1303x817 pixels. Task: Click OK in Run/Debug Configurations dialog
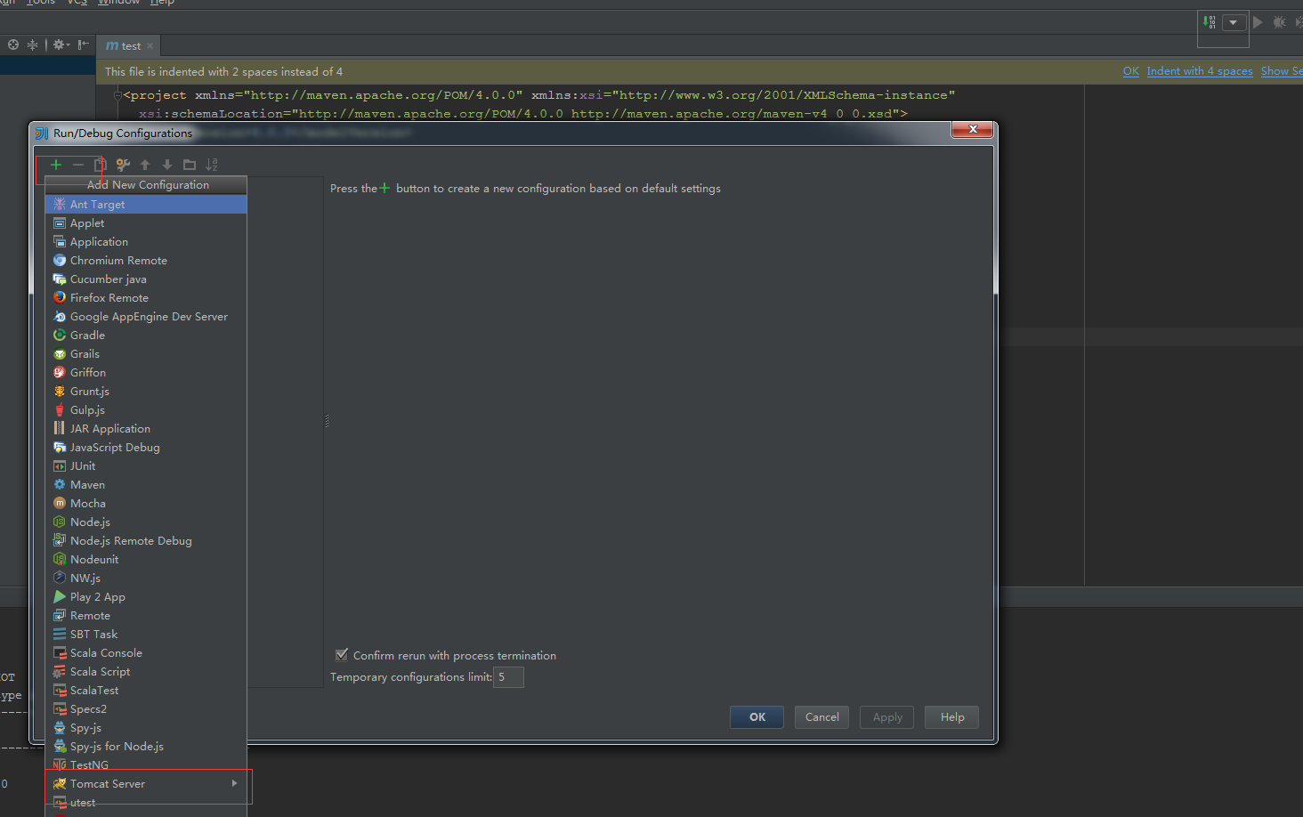point(757,717)
